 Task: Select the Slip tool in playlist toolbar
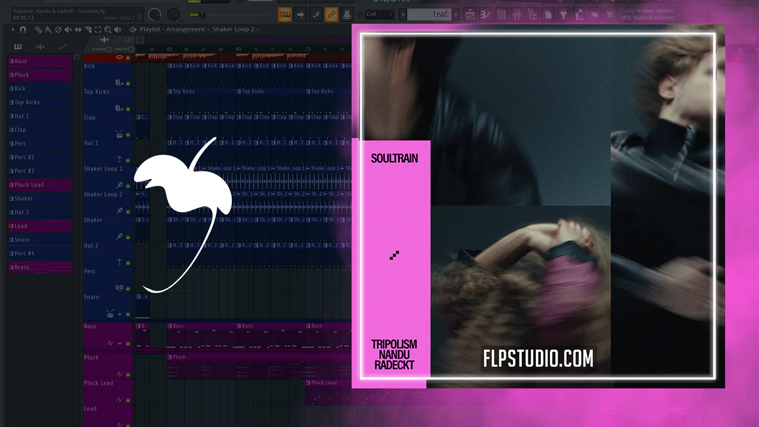(78, 29)
